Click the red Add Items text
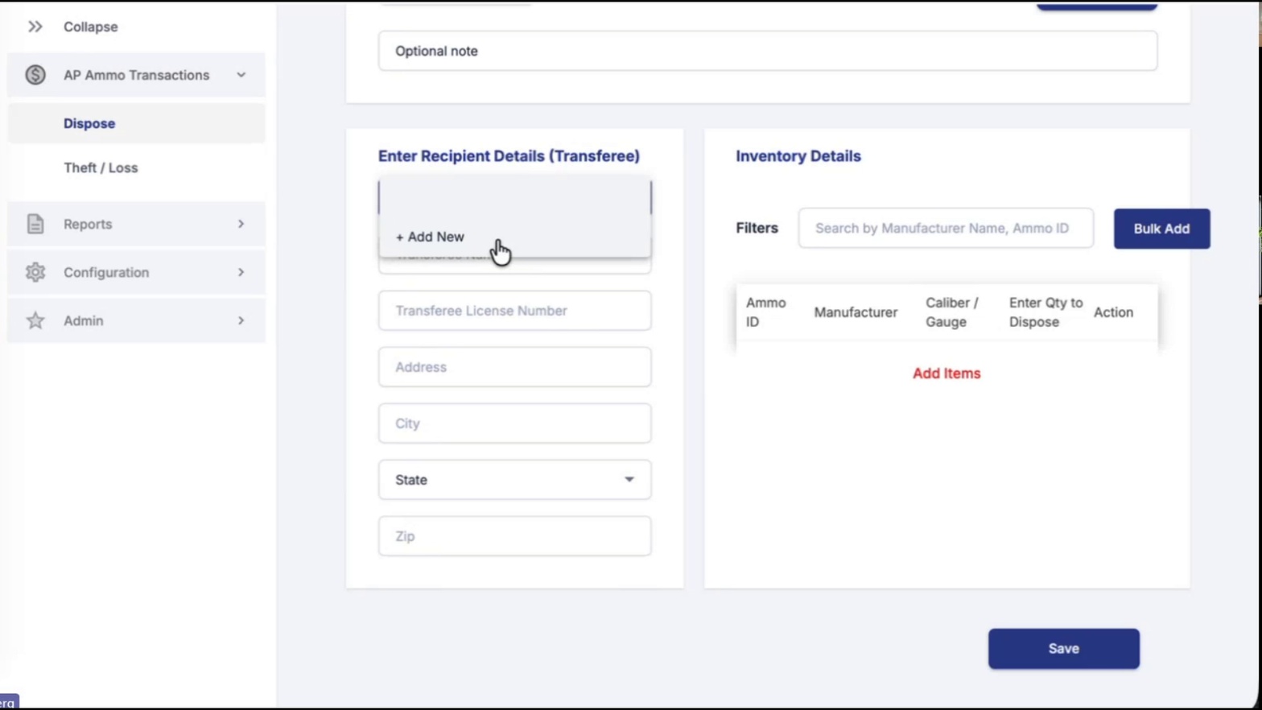Screen dimensions: 1262x710 [x=946, y=374]
